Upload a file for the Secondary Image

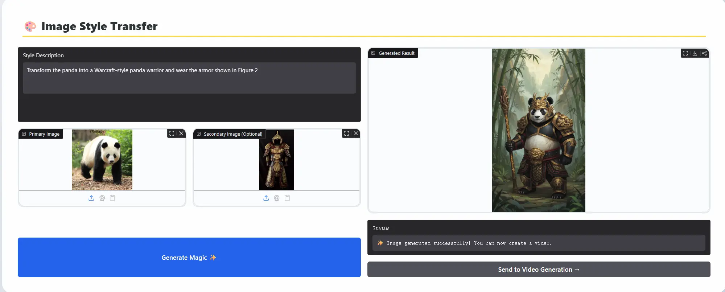pyautogui.click(x=266, y=198)
